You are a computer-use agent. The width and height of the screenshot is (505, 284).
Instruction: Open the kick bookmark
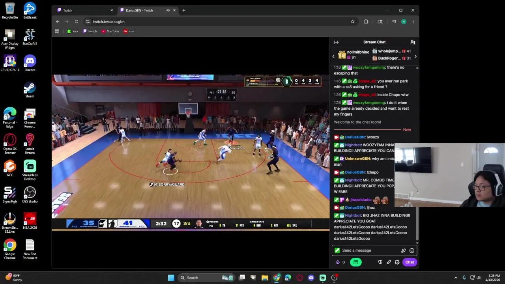73,31
